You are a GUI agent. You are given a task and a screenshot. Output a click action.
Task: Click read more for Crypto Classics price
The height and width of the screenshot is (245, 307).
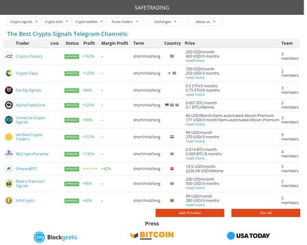point(195,61)
